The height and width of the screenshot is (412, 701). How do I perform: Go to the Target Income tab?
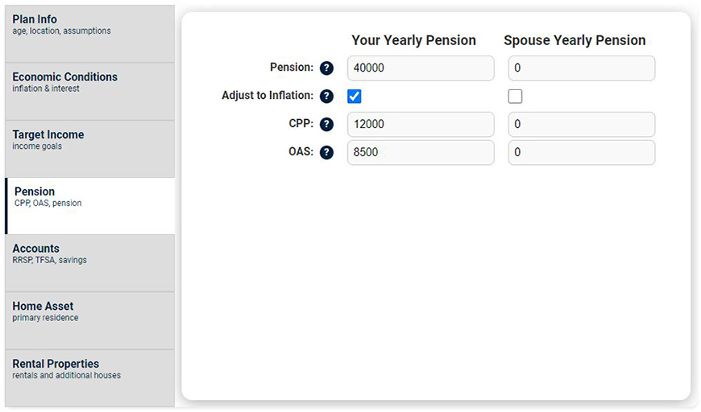point(89,149)
